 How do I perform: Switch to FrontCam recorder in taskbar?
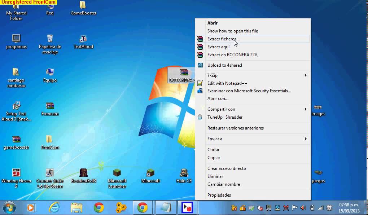tap(187, 208)
